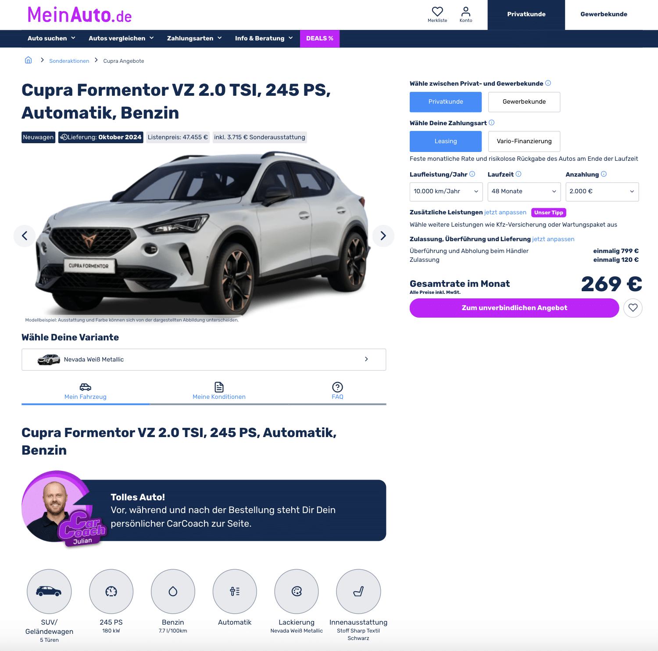Add the car to favorites with the heart button

(x=633, y=308)
